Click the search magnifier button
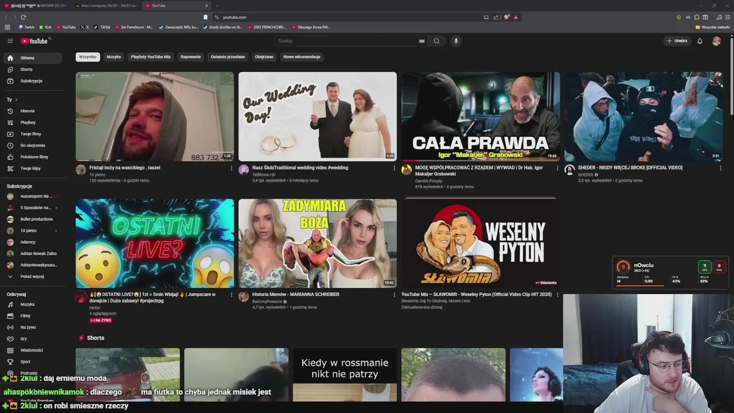 (436, 41)
